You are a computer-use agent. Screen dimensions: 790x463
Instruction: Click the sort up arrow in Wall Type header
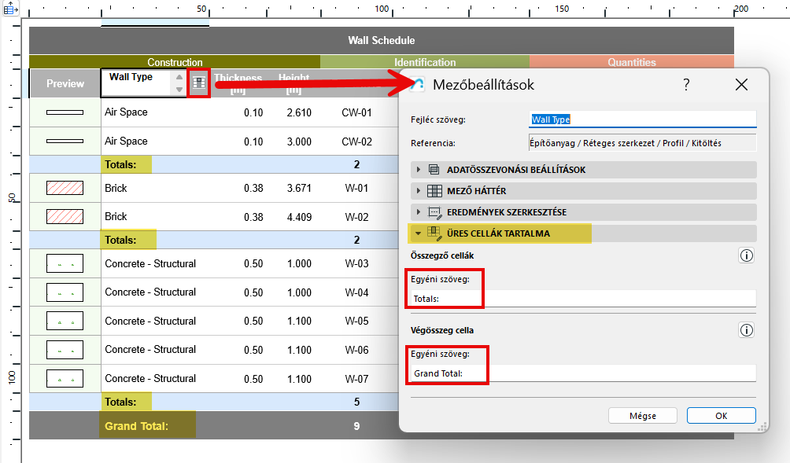point(179,77)
